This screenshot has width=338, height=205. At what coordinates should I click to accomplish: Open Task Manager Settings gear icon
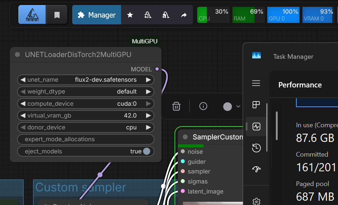point(256,201)
